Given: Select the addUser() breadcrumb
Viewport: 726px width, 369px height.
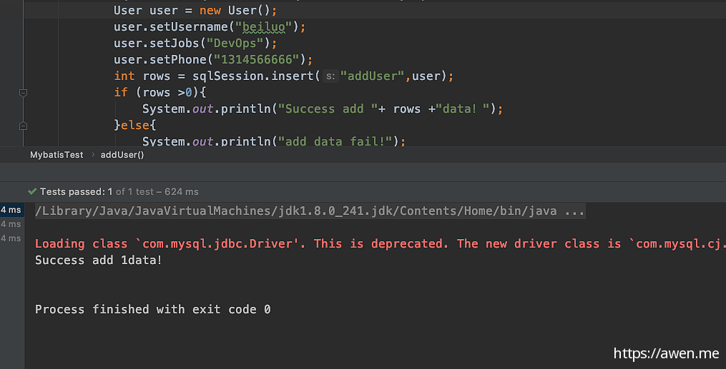Looking at the screenshot, I should point(122,155).
